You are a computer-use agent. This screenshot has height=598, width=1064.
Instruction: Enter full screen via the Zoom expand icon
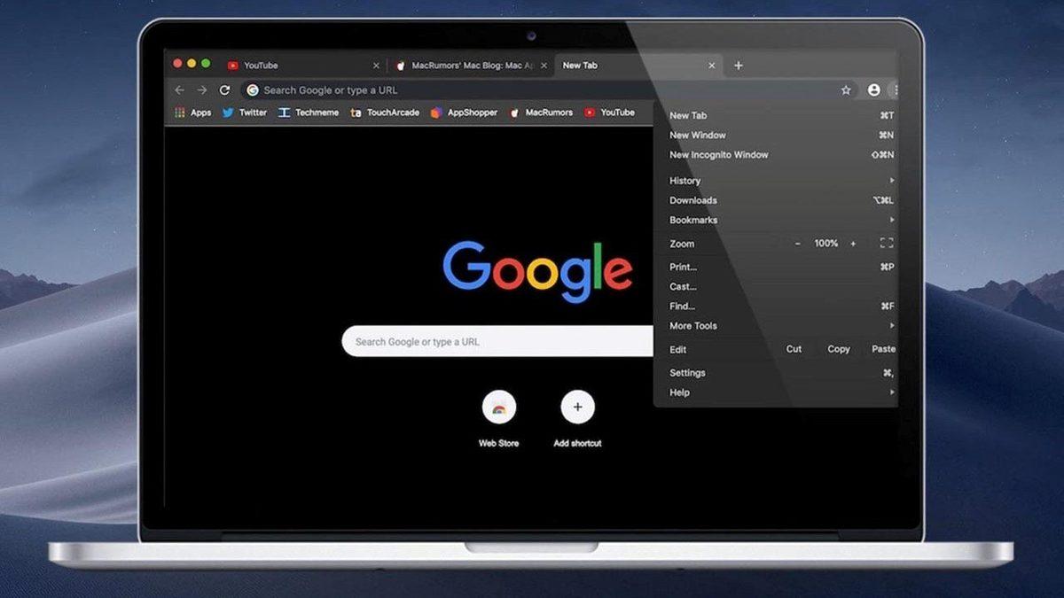click(x=885, y=243)
